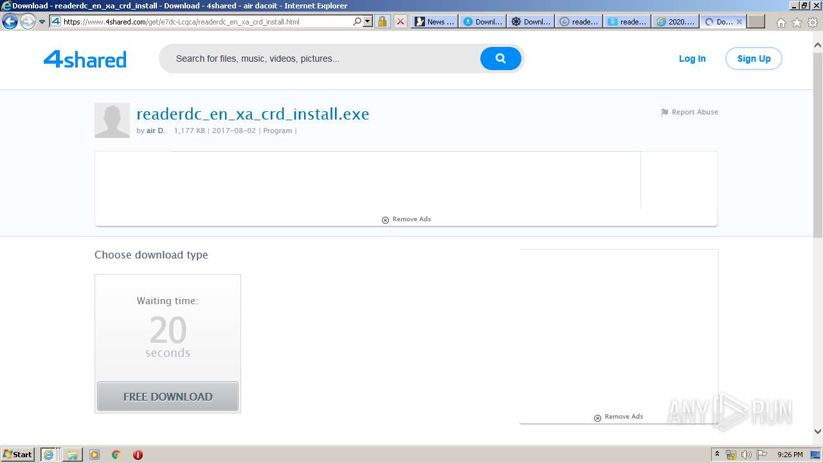Image resolution: width=823 pixels, height=463 pixels.
Task: Open the Windows Start menu
Action: click(18, 454)
